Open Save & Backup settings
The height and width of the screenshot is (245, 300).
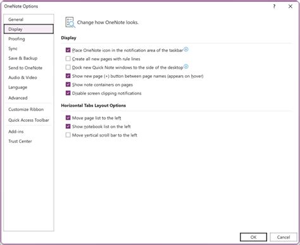[x=28, y=58]
